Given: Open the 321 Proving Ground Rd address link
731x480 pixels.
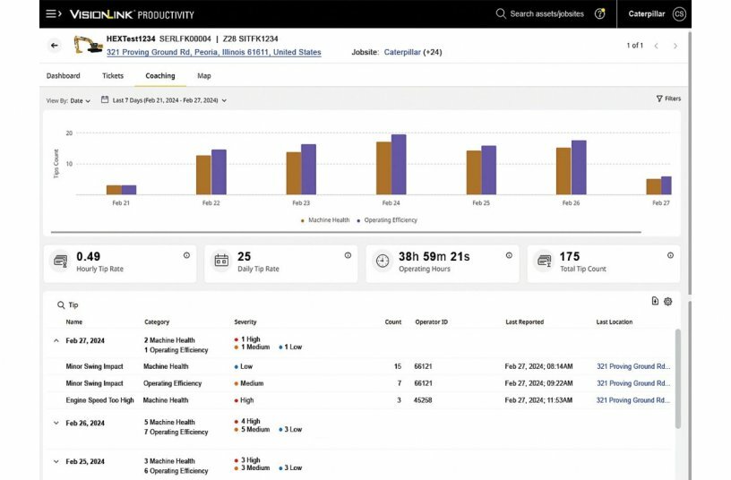Looking at the screenshot, I should (213, 53).
